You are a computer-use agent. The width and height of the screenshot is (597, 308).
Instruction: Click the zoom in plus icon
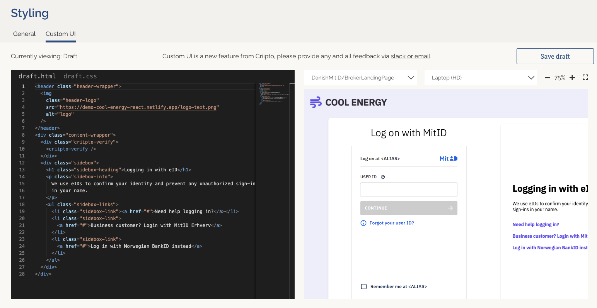[x=572, y=77]
